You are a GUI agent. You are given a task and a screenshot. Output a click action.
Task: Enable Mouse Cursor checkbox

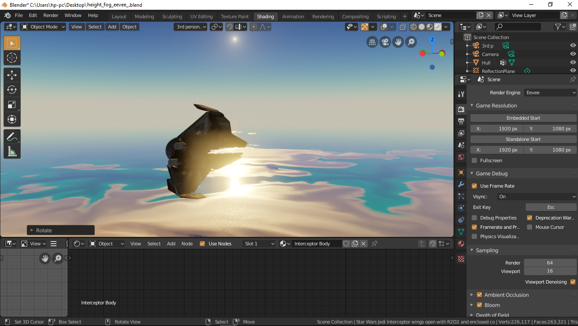(530, 227)
